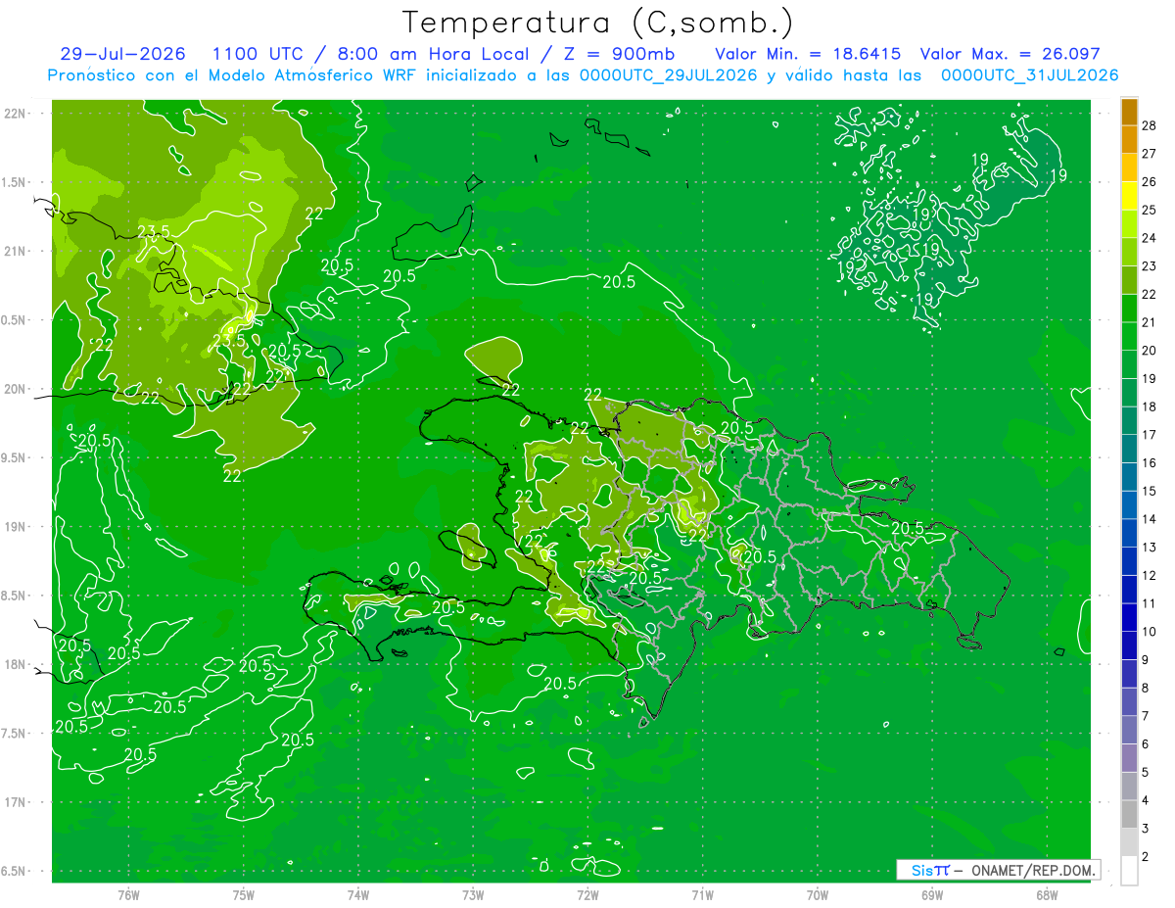1175x908 pixels.
Task: Click the colorbar value "10"
Action: [x=1149, y=632]
